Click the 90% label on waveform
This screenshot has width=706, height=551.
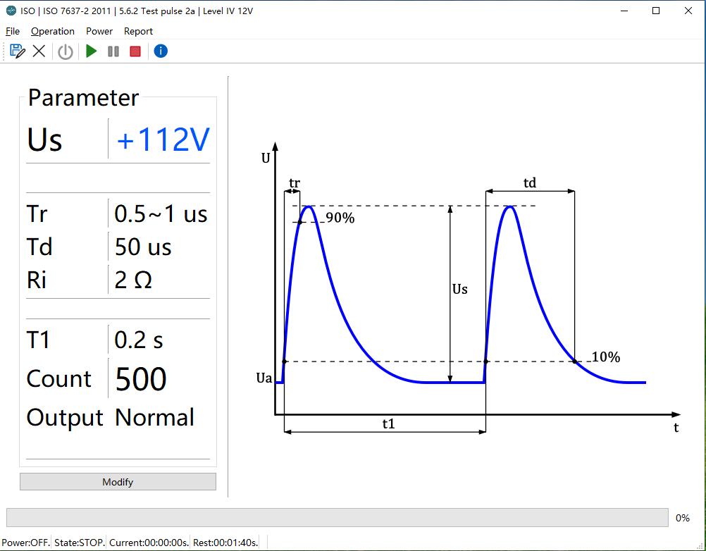(340, 218)
